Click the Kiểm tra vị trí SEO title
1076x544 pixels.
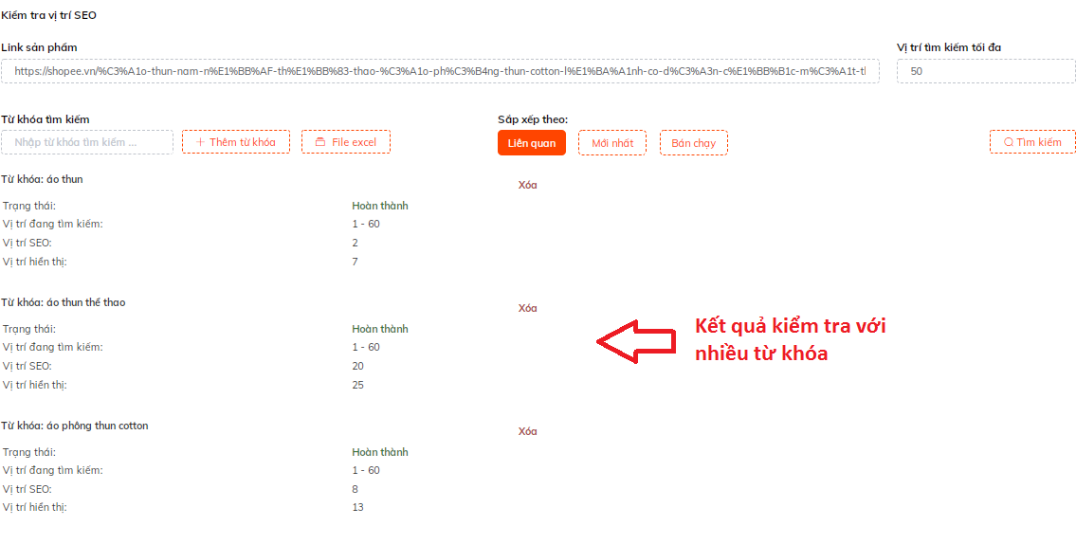(x=48, y=16)
